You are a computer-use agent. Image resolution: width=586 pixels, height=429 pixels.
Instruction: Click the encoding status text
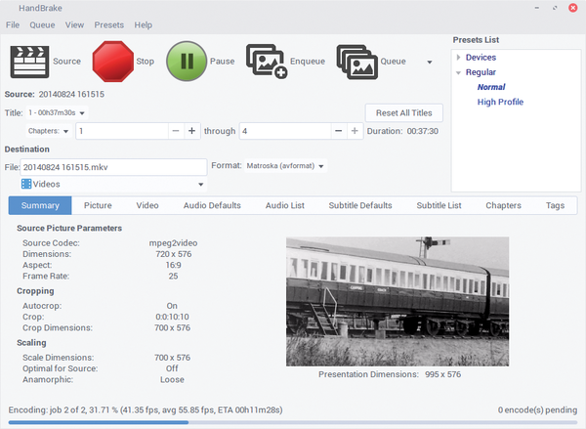tap(146, 409)
